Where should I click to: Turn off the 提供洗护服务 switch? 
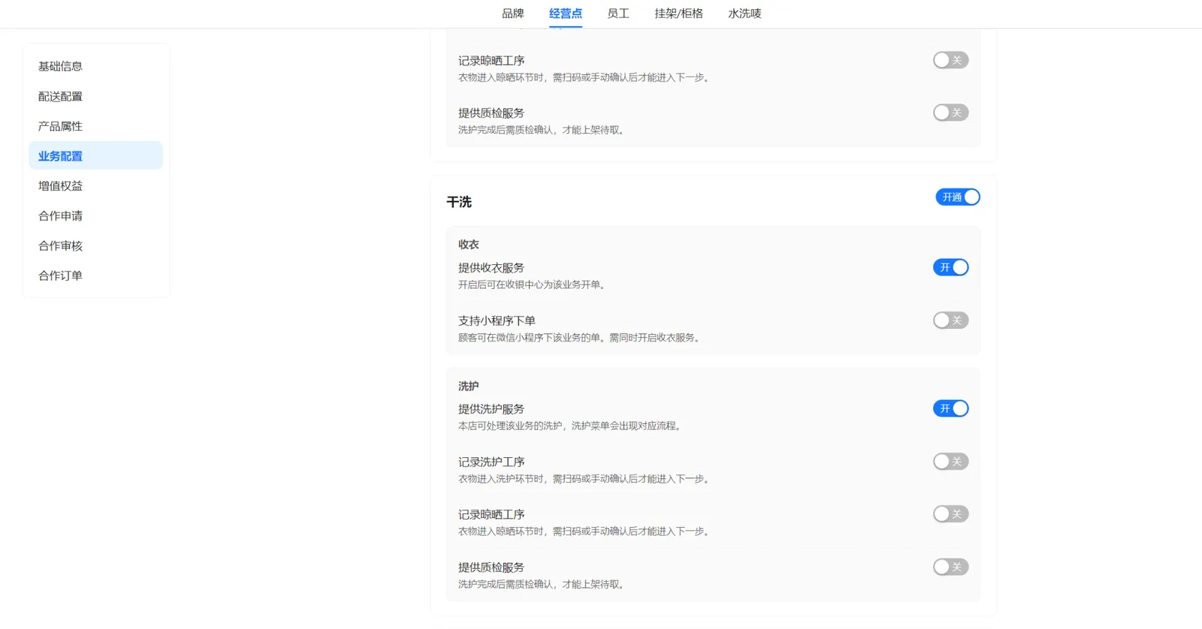pyautogui.click(x=950, y=408)
